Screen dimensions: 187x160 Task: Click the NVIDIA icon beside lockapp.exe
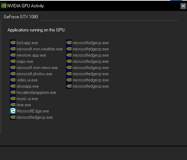[13, 43]
